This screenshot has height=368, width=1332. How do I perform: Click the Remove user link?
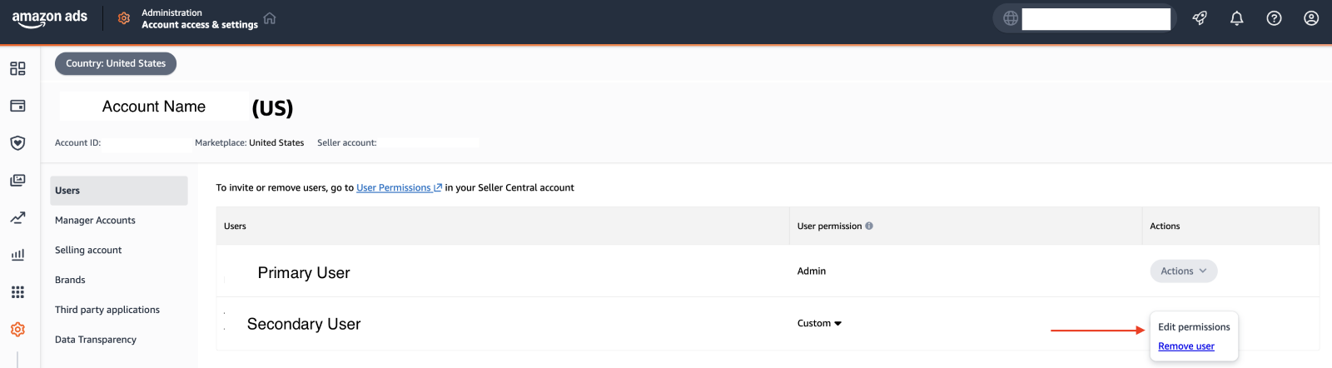point(1185,346)
